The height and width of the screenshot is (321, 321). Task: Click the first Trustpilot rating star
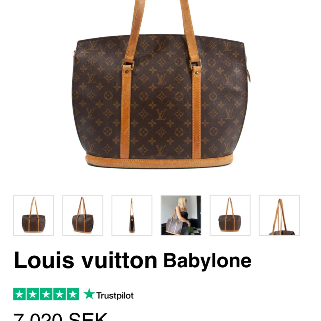coord(19,294)
